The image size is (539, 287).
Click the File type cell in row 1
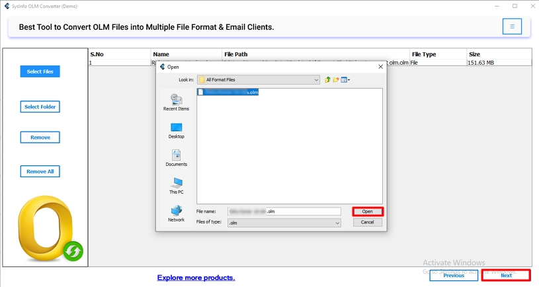pos(438,63)
